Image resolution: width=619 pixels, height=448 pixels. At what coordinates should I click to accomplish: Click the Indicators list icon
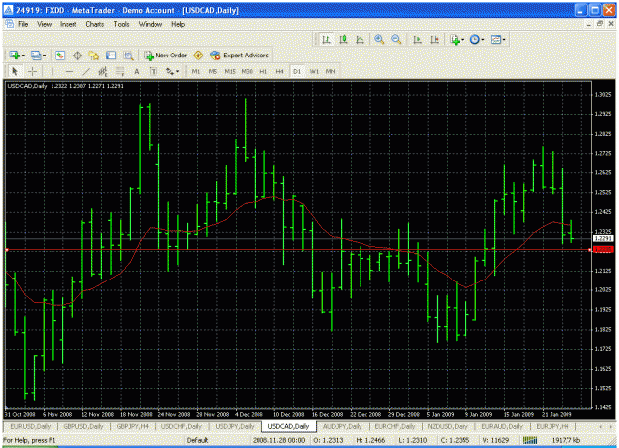(x=455, y=39)
